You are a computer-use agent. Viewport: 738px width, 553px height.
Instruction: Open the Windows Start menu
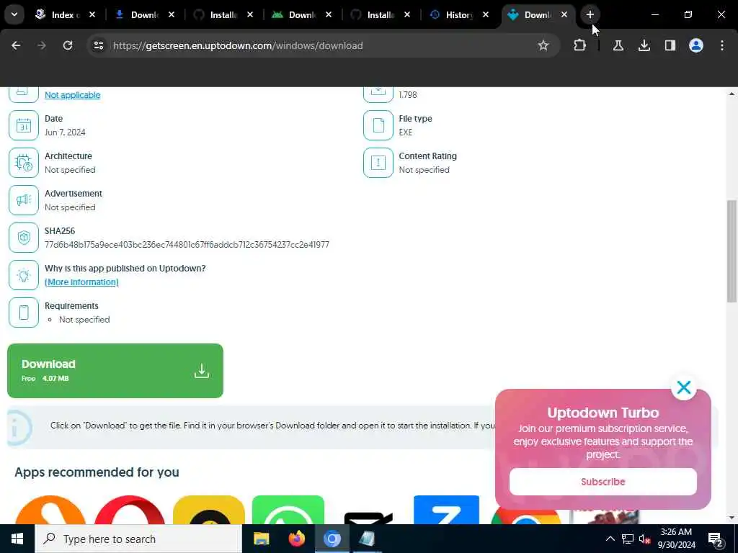click(17, 539)
